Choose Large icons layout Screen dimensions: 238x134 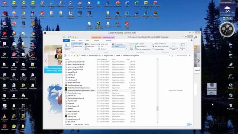(103, 44)
